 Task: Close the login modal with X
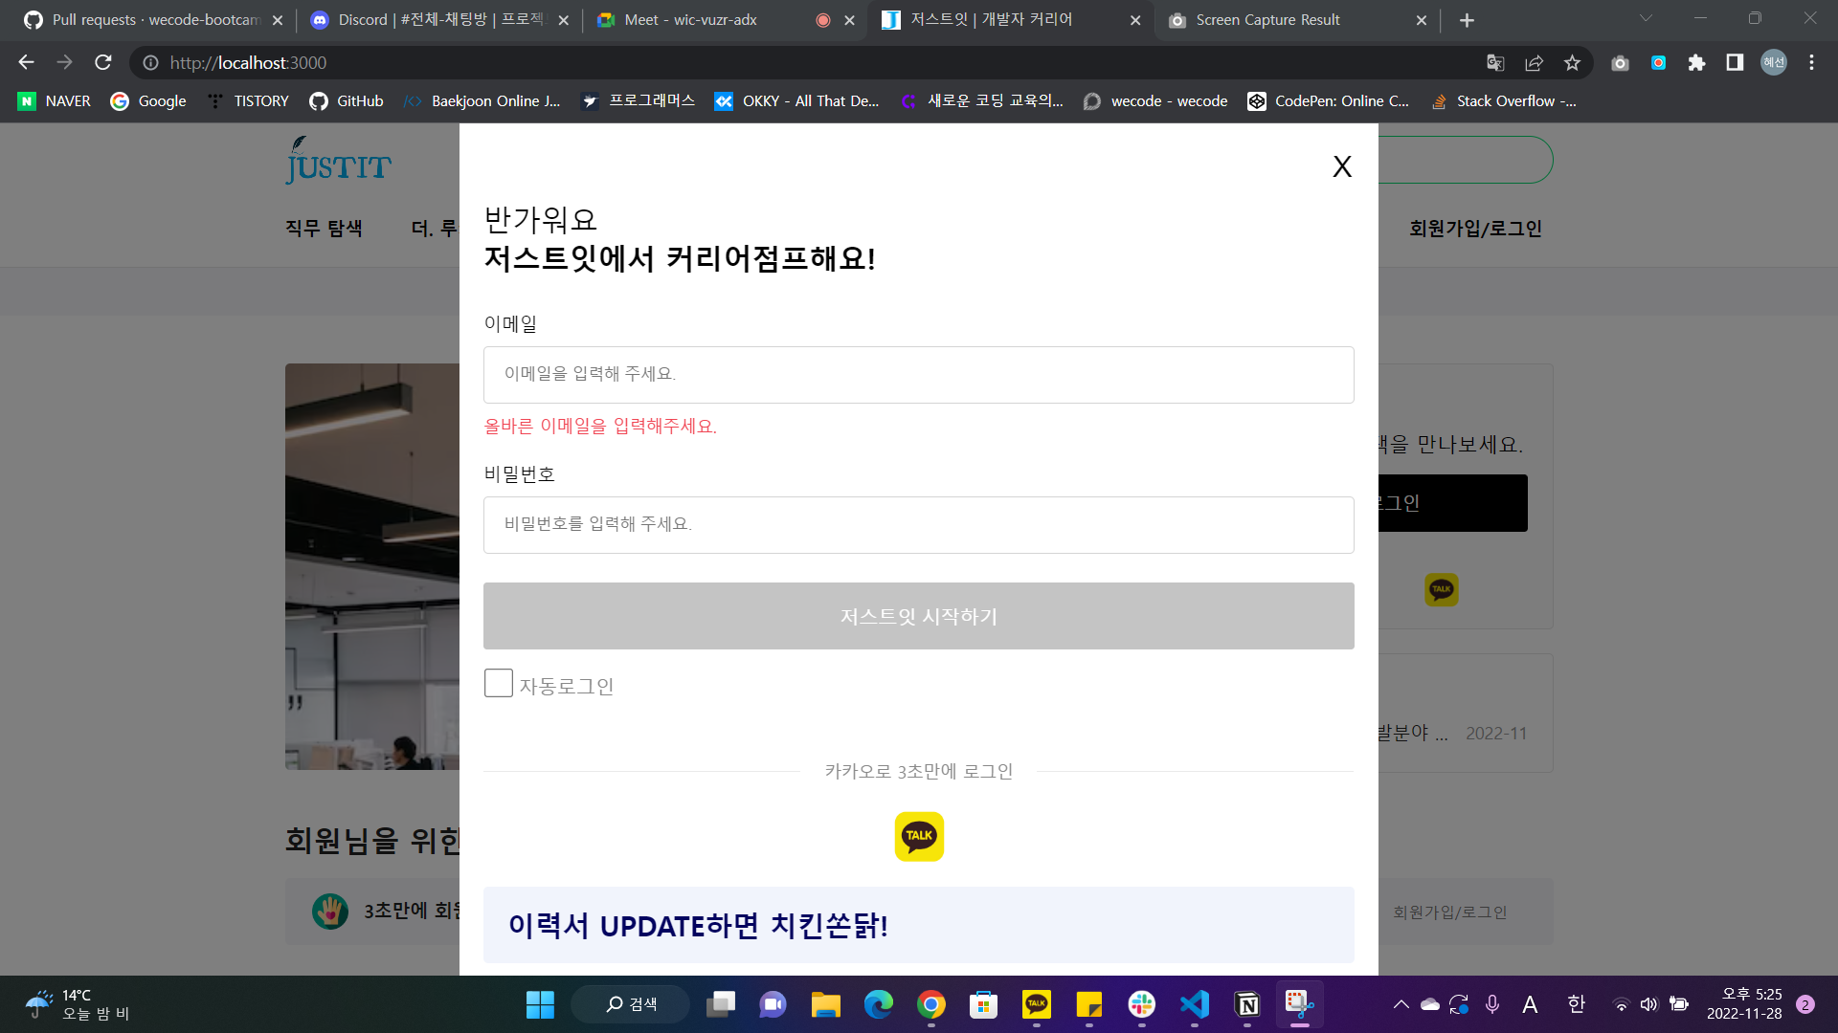click(x=1342, y=166)
